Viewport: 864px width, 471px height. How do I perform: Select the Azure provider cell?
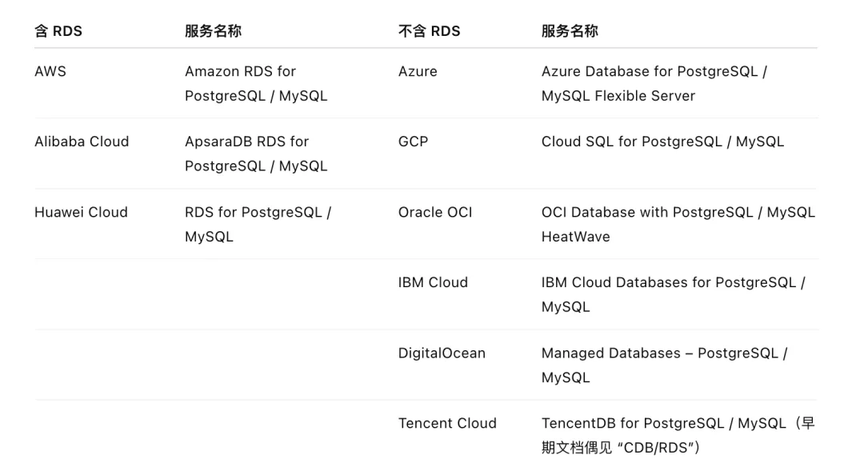pyautogui.click(x=418, y=72)
